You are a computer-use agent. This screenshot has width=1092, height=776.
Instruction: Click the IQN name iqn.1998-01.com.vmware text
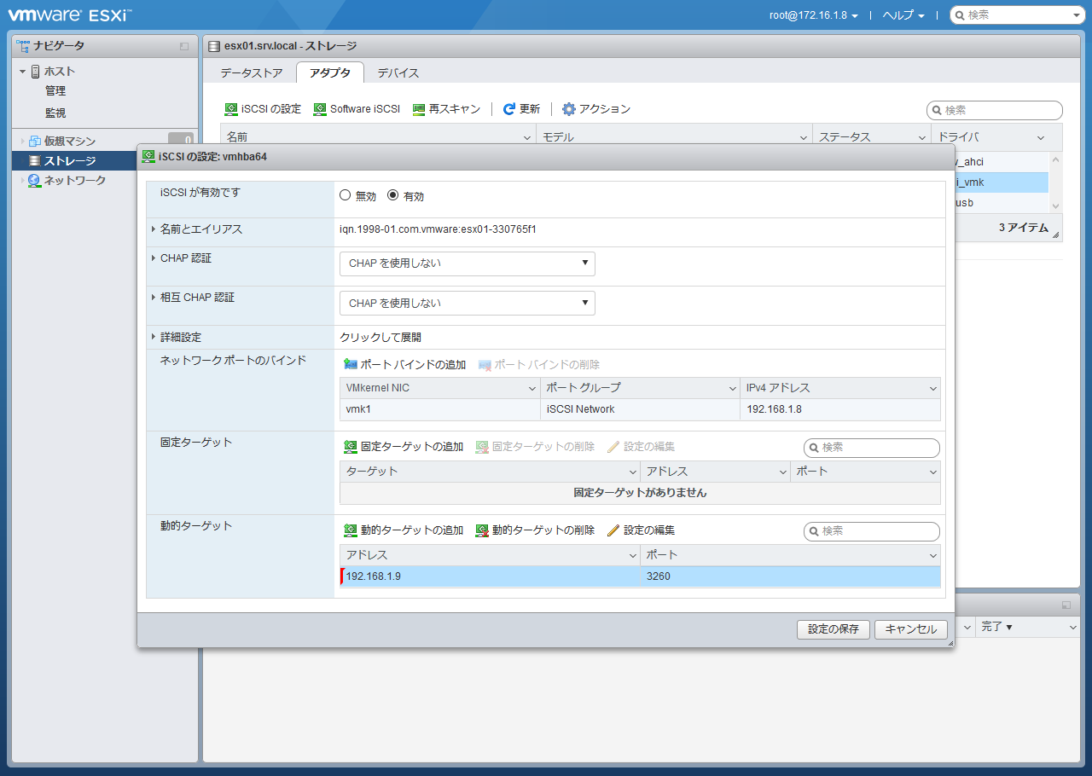tap(438, 229)
